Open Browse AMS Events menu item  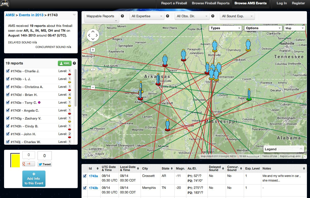(x=251, y=3)
